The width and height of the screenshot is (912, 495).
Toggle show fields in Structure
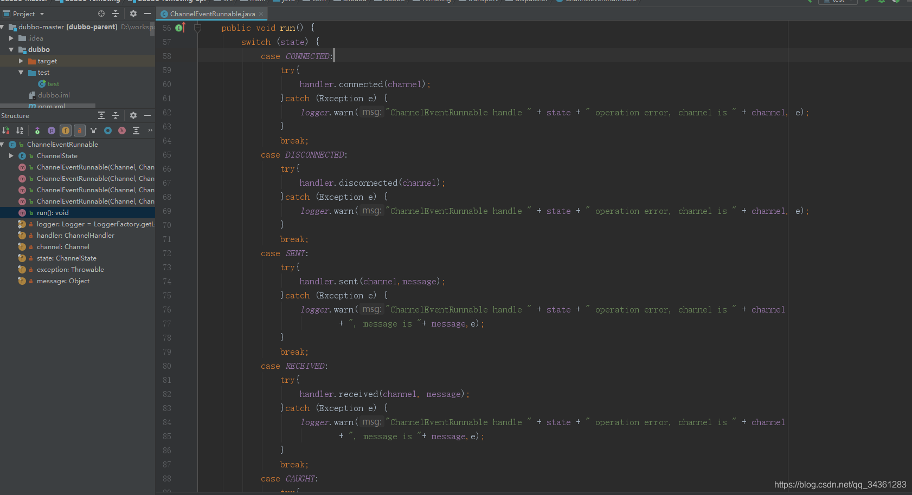click(66, 131)
